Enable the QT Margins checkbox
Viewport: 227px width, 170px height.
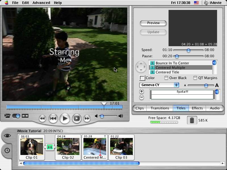point(195,78)
